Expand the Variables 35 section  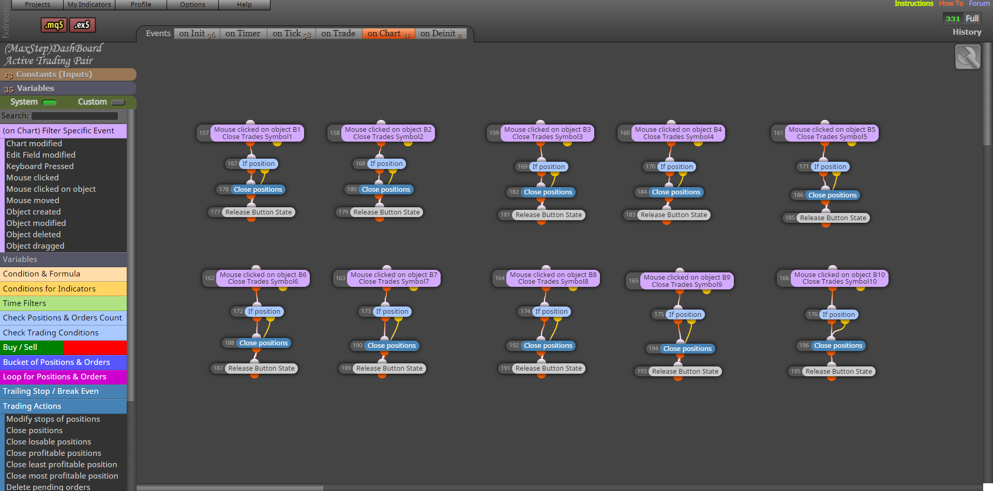pyautogui.click(x=68, y=88)
